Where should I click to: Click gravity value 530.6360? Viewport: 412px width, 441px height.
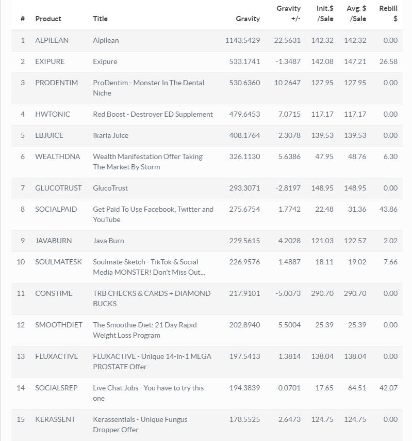click(x=244, y=83)
